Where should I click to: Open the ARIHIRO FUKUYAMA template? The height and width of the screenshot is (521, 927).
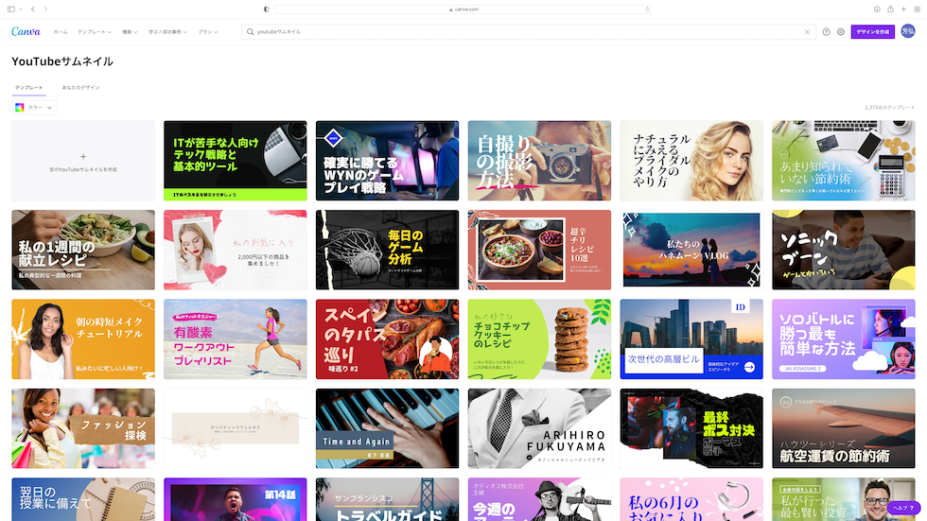pyautogui.click(x=539, y=428)
